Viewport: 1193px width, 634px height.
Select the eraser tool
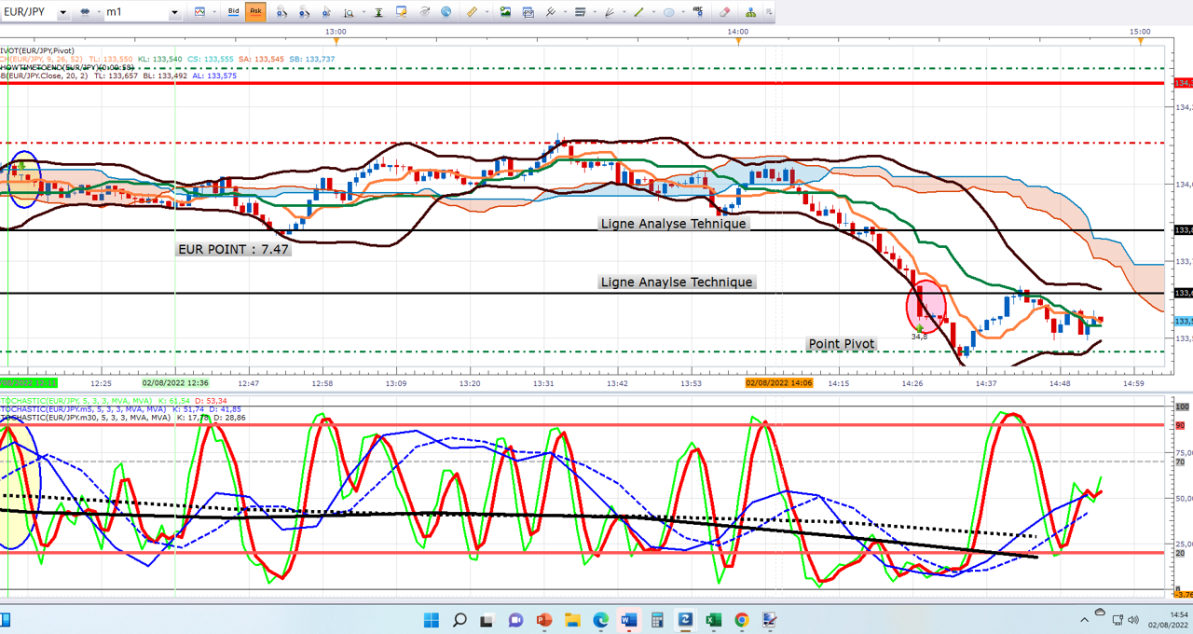725,12
